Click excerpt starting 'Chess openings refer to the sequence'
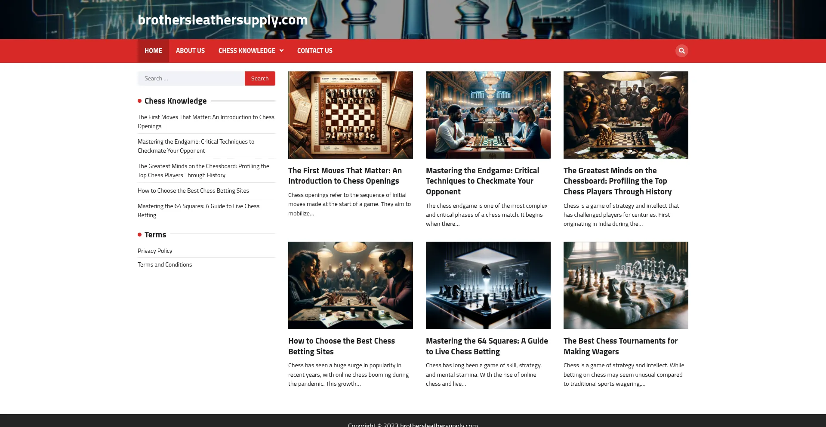826x427 pixels. click(349, 204)
